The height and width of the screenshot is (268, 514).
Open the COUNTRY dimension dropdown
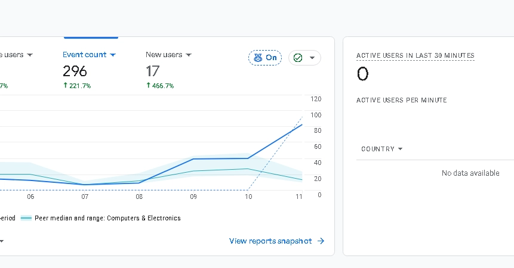coord(382,149)
